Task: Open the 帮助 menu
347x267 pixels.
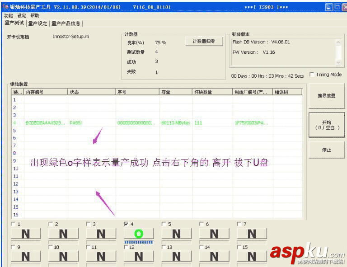Action: click(35, 15)
